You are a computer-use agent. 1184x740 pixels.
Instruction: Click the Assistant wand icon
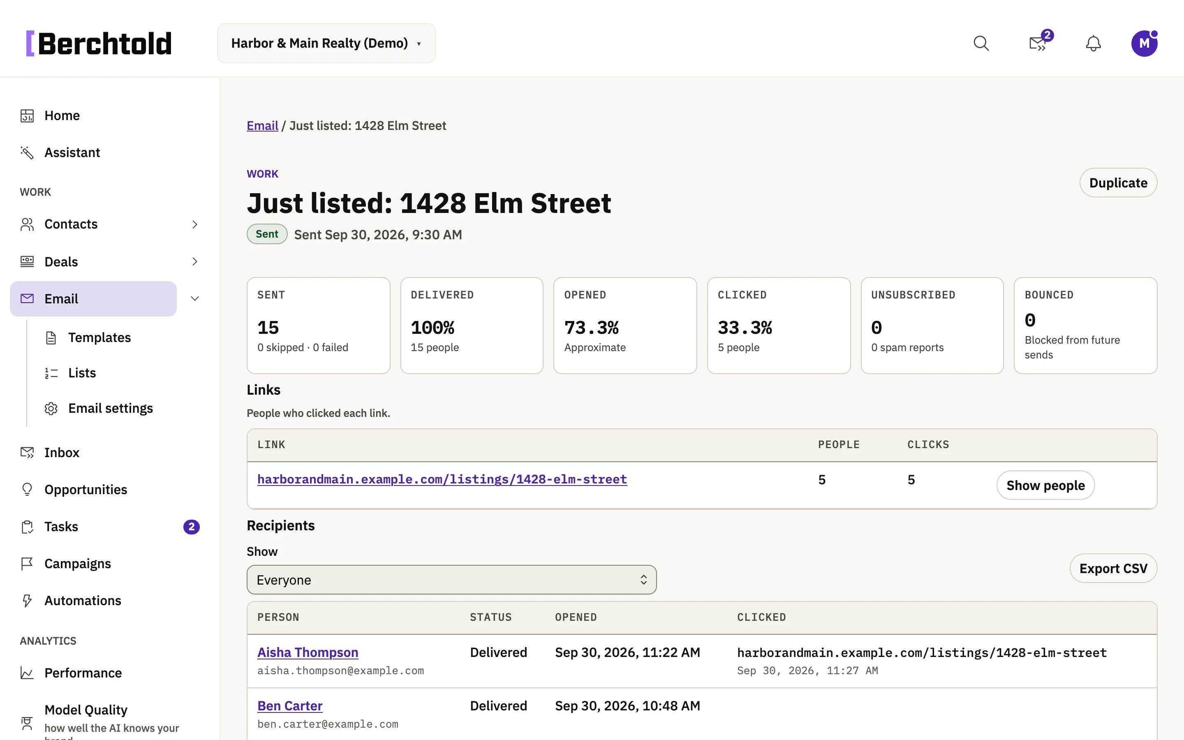(x=27, y=153)
